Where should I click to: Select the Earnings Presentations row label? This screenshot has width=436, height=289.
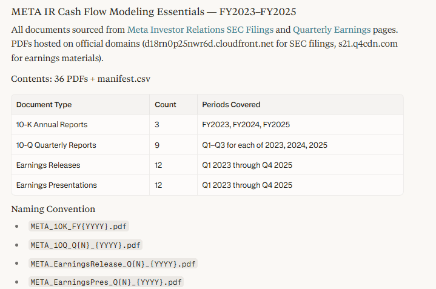[x=56, y=185]
